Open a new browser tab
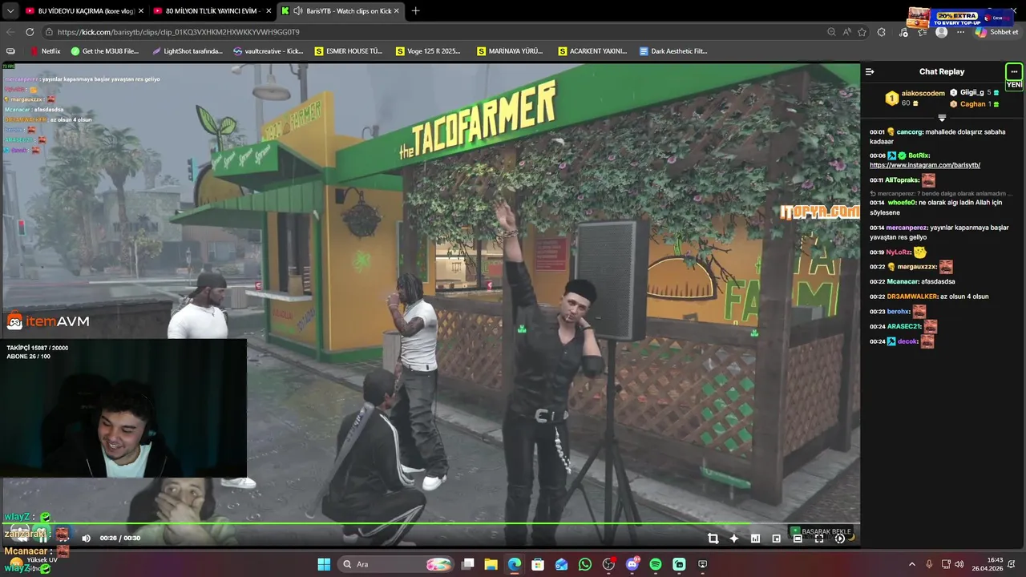The height and width of the screenshot is (577, 1026). click(x=415, y=11)
